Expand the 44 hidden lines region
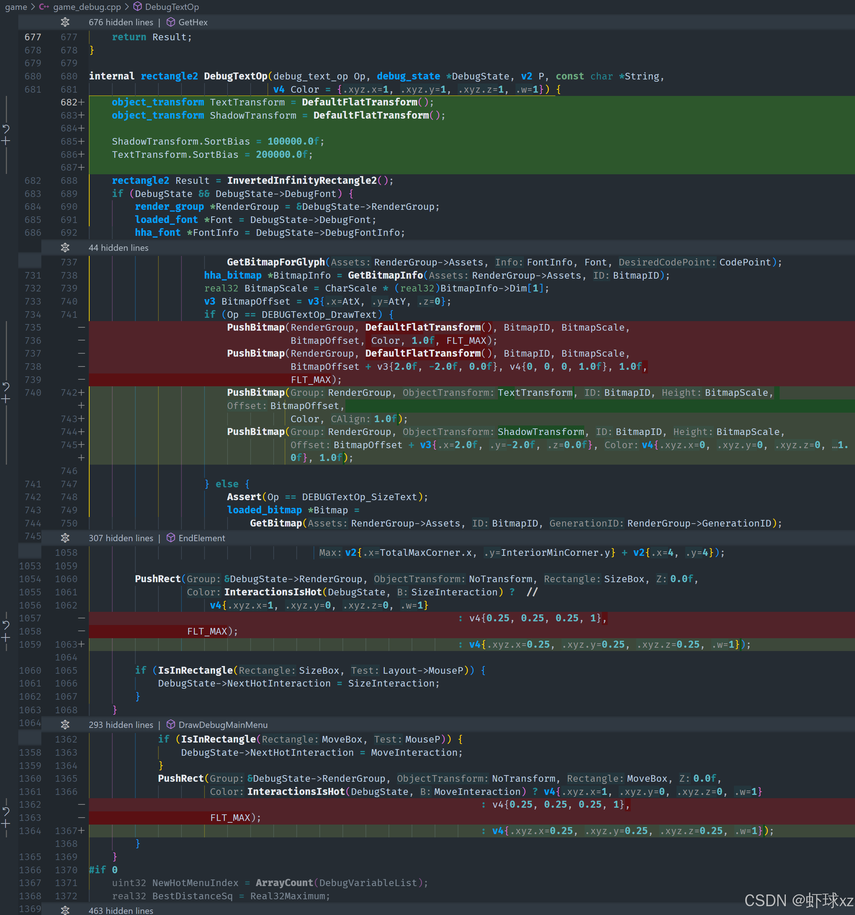Image resolution: width=855 pixels, height=915 pixels. pos(65,248)
